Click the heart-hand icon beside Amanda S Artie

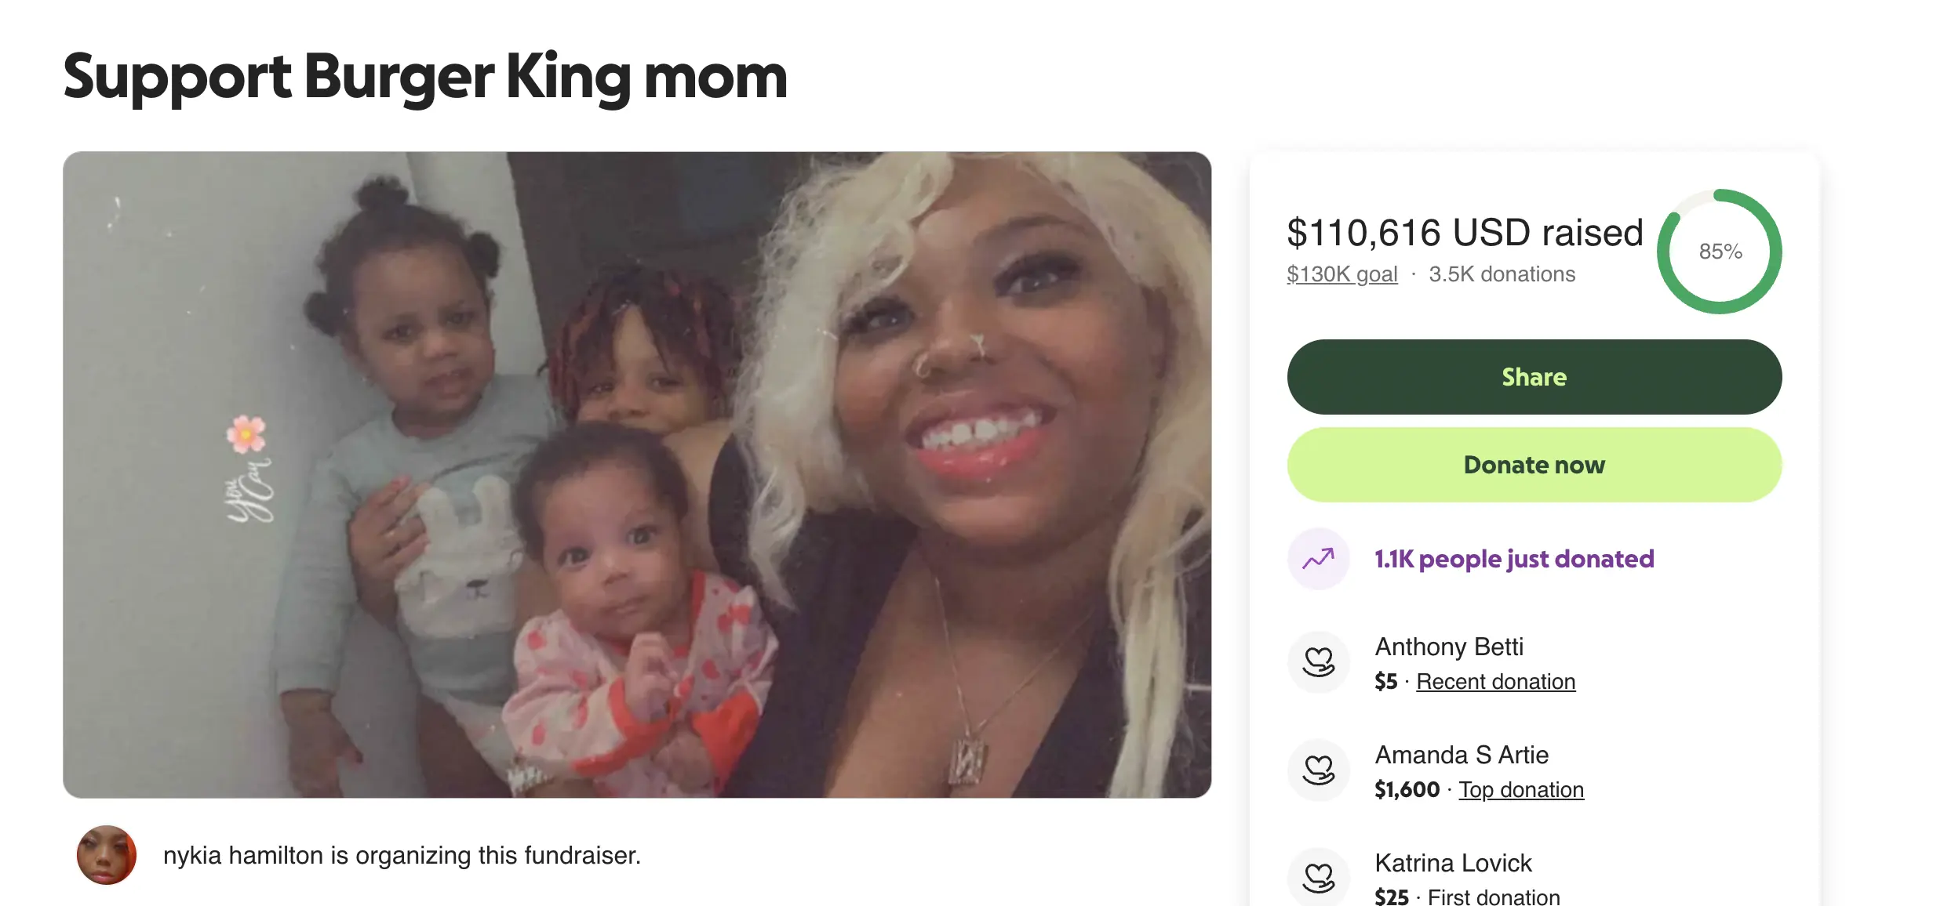pyautogui.click(x=1318, y=770)
